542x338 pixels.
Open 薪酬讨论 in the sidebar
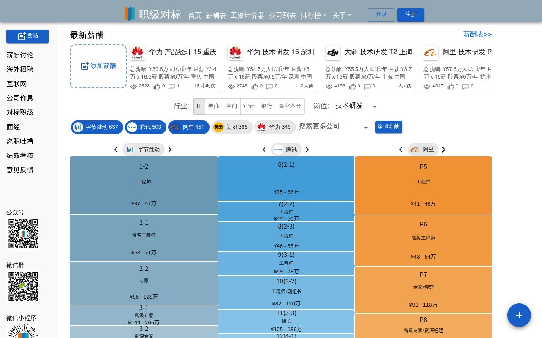(x=20, y=55)
